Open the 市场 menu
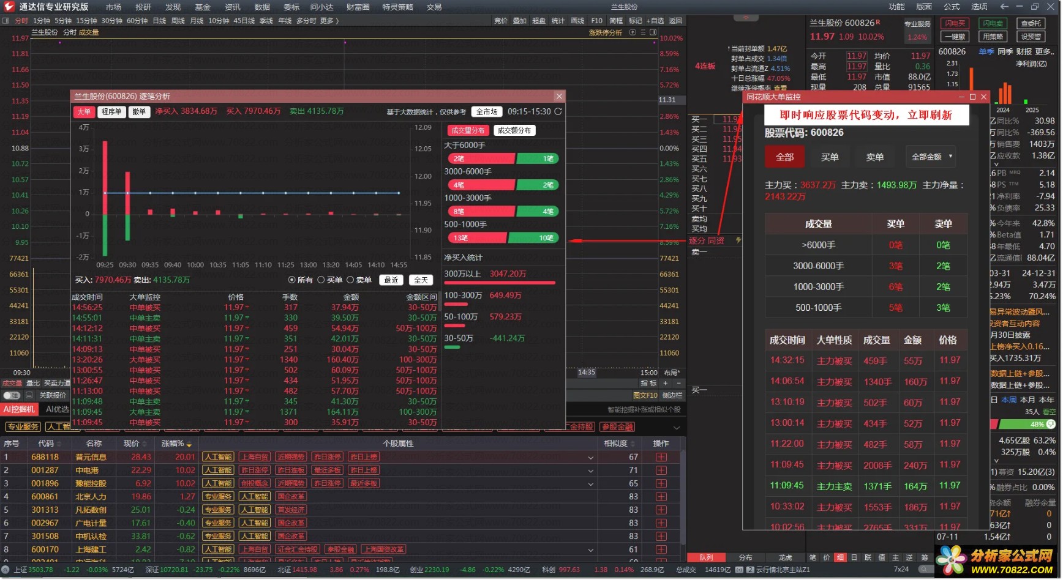Screen dimensions: 1063x580 point(113,7)
